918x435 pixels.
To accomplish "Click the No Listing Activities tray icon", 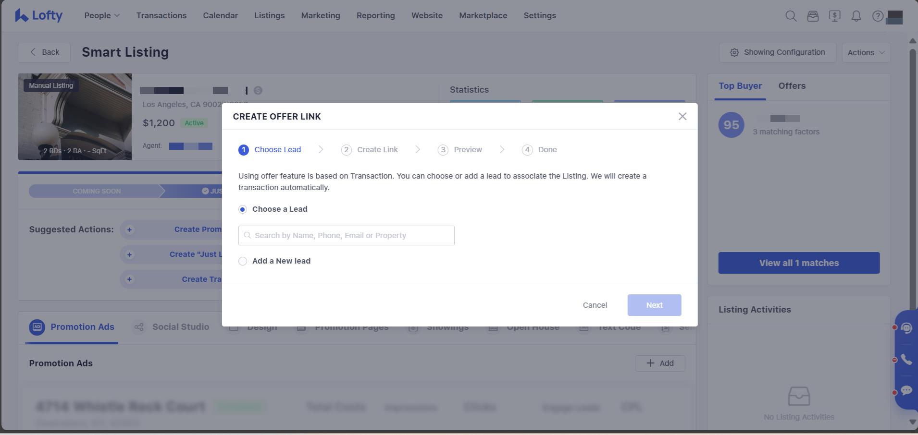I will (x=799, y=396).
